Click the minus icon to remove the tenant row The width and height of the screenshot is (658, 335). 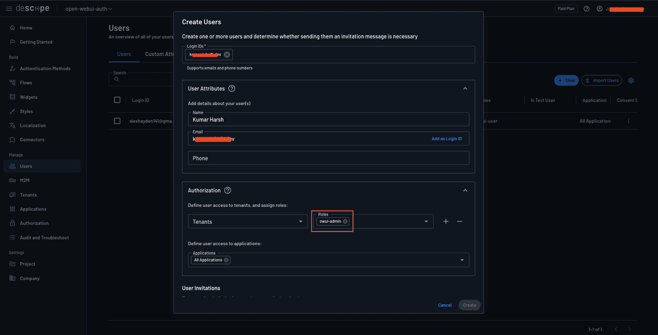tap(460, 221)
